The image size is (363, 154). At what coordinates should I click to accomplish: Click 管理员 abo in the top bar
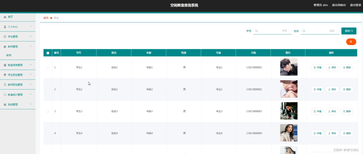coord(321,5)
